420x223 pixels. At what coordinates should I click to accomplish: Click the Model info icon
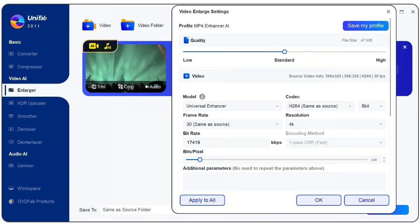point(203,97)
